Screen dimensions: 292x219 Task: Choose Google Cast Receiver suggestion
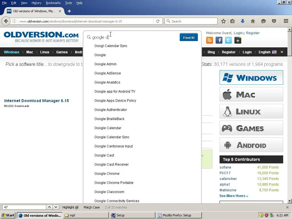point(111,165)
